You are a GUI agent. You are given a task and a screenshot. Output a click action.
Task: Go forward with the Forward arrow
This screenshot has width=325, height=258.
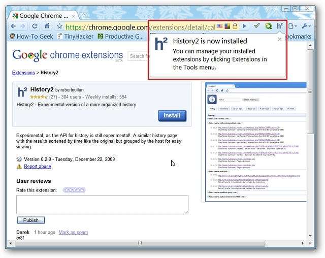click(x=23, y=26)
